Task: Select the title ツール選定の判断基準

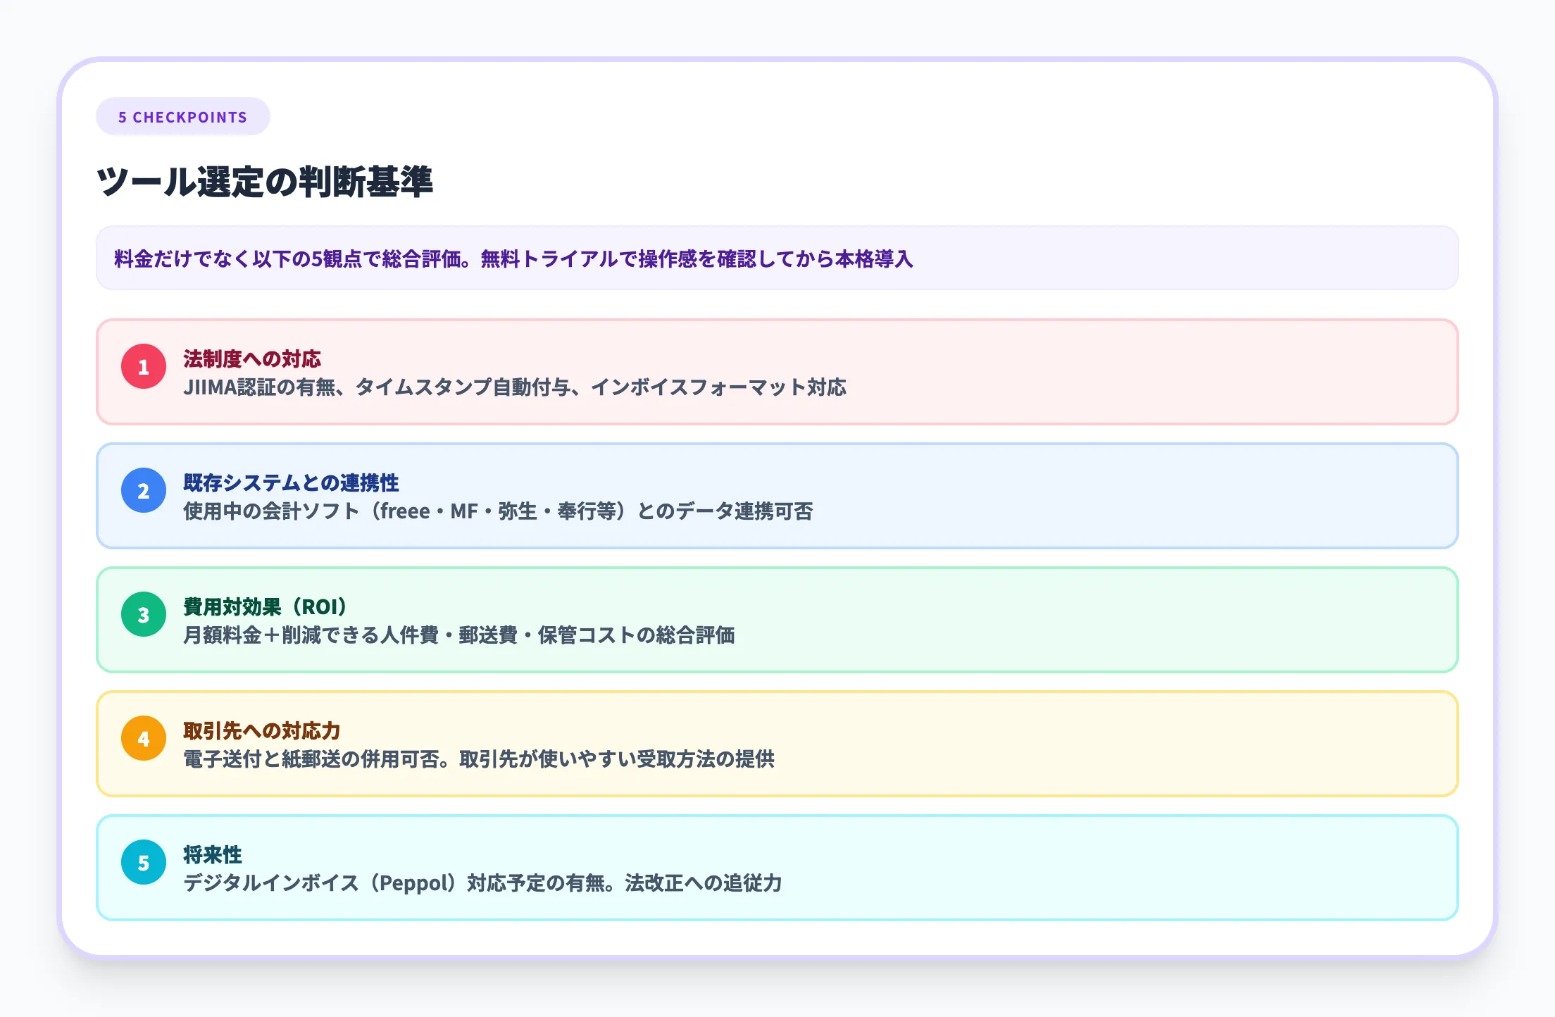Action: coord(268,182)
